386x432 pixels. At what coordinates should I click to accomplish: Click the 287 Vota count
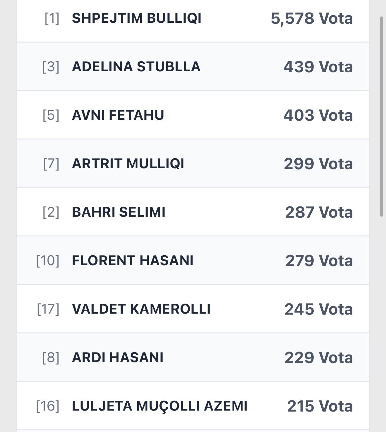tap(319, 212)
